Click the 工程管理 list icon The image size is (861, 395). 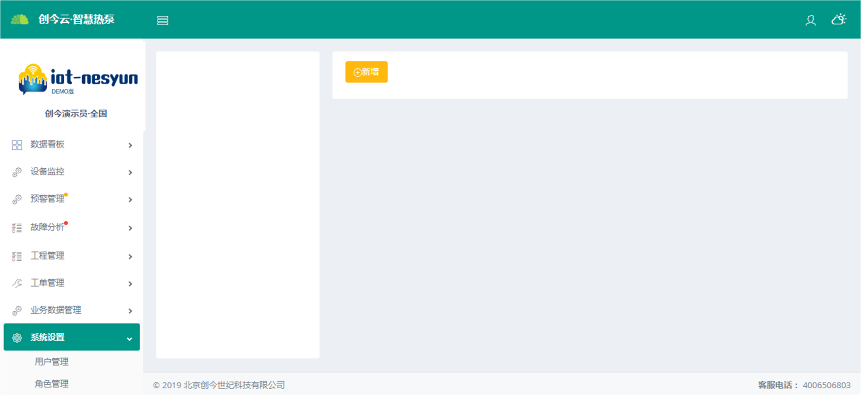coord(17,256)
